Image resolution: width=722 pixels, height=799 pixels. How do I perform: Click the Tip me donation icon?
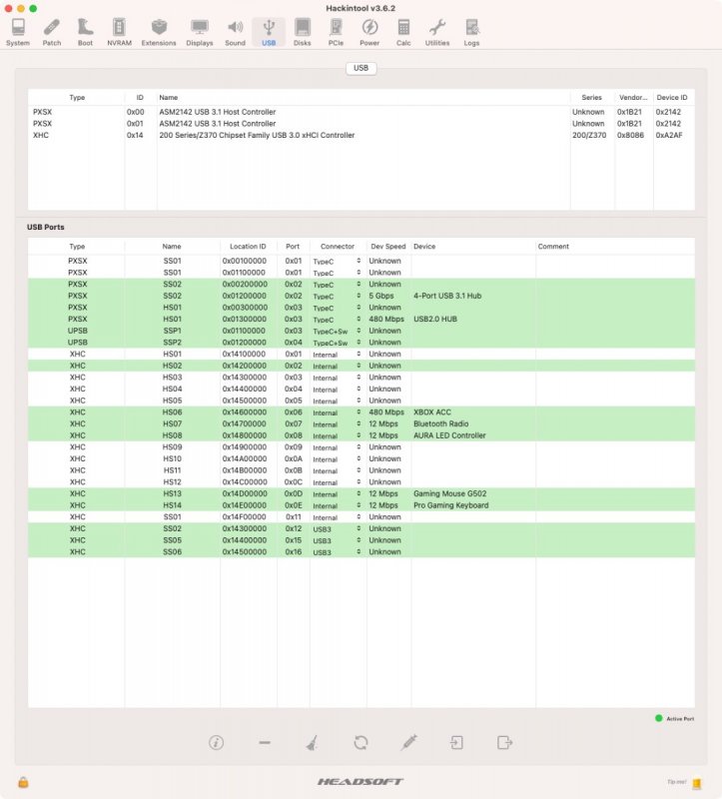point(696,783)
